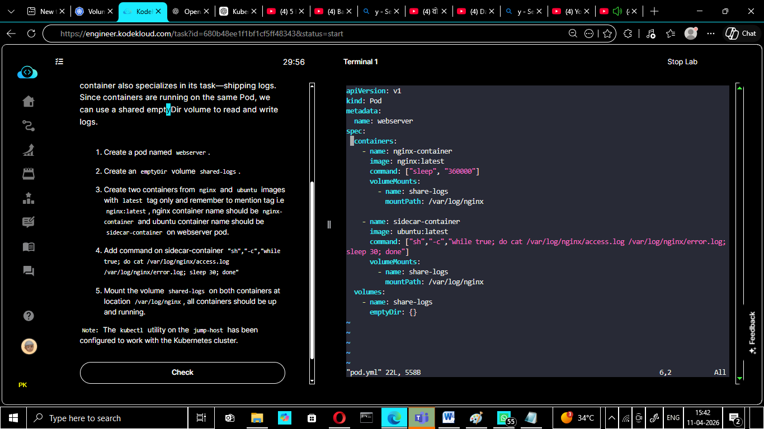The height and width of the screenshot is (429, 764).
Task: Open browser Settings and more menu
Action: [x=711, y=34]
